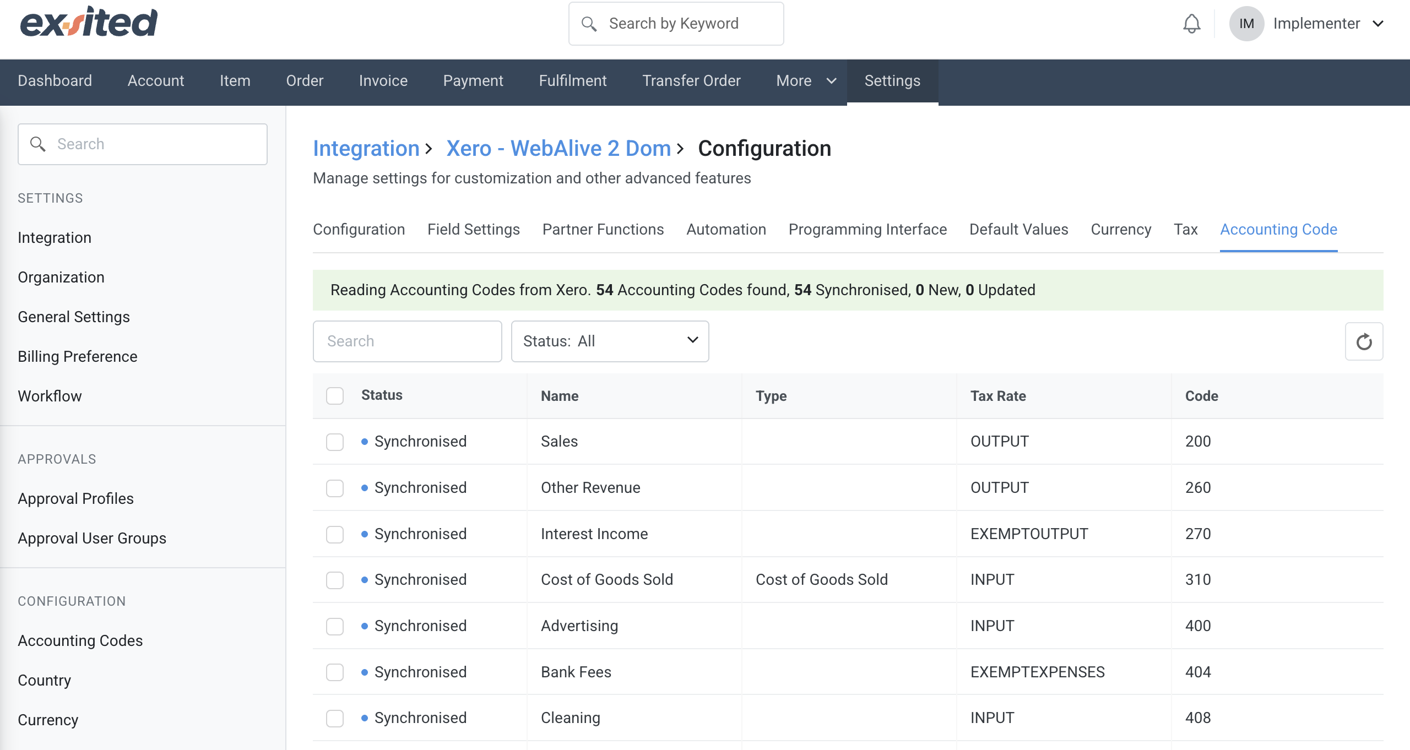The width and height of the screenshot is (1410, 750).
Task: Open Billing Preference in the sidebar
Action: coord(77,357)
